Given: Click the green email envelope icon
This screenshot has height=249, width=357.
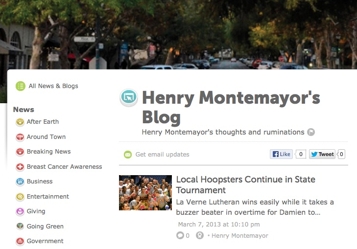Looking at the screenshot, I should pos(128,155).
